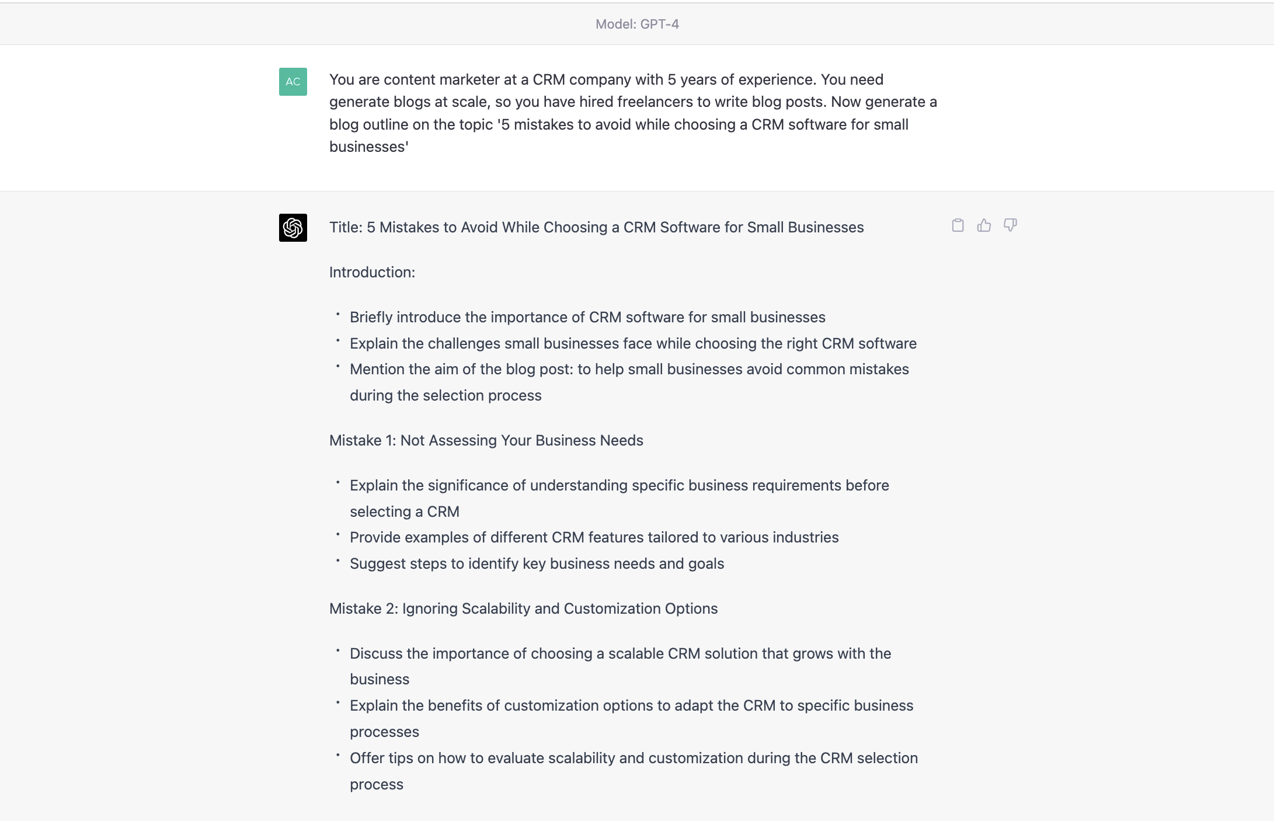Click the copy-to-clipboard icon on the response

(958, 225)
